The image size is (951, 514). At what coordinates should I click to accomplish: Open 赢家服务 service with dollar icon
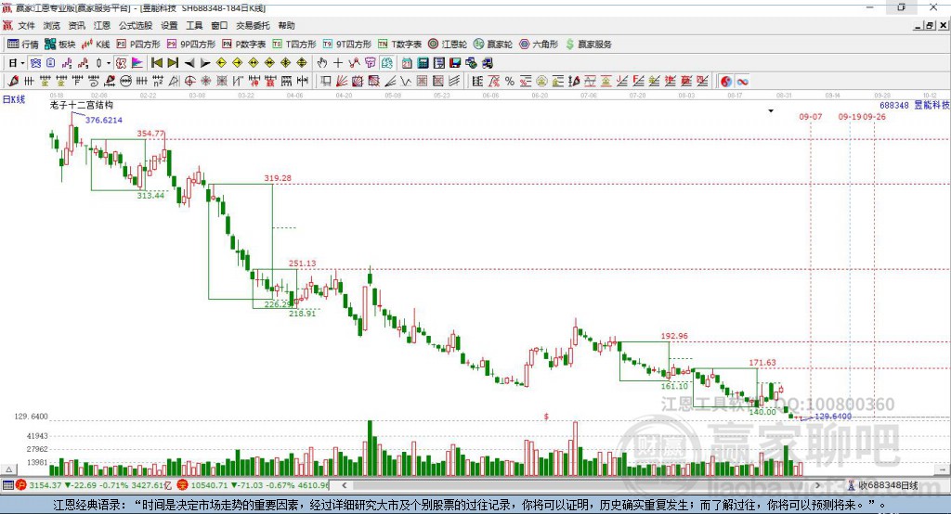tap(588, 45)
